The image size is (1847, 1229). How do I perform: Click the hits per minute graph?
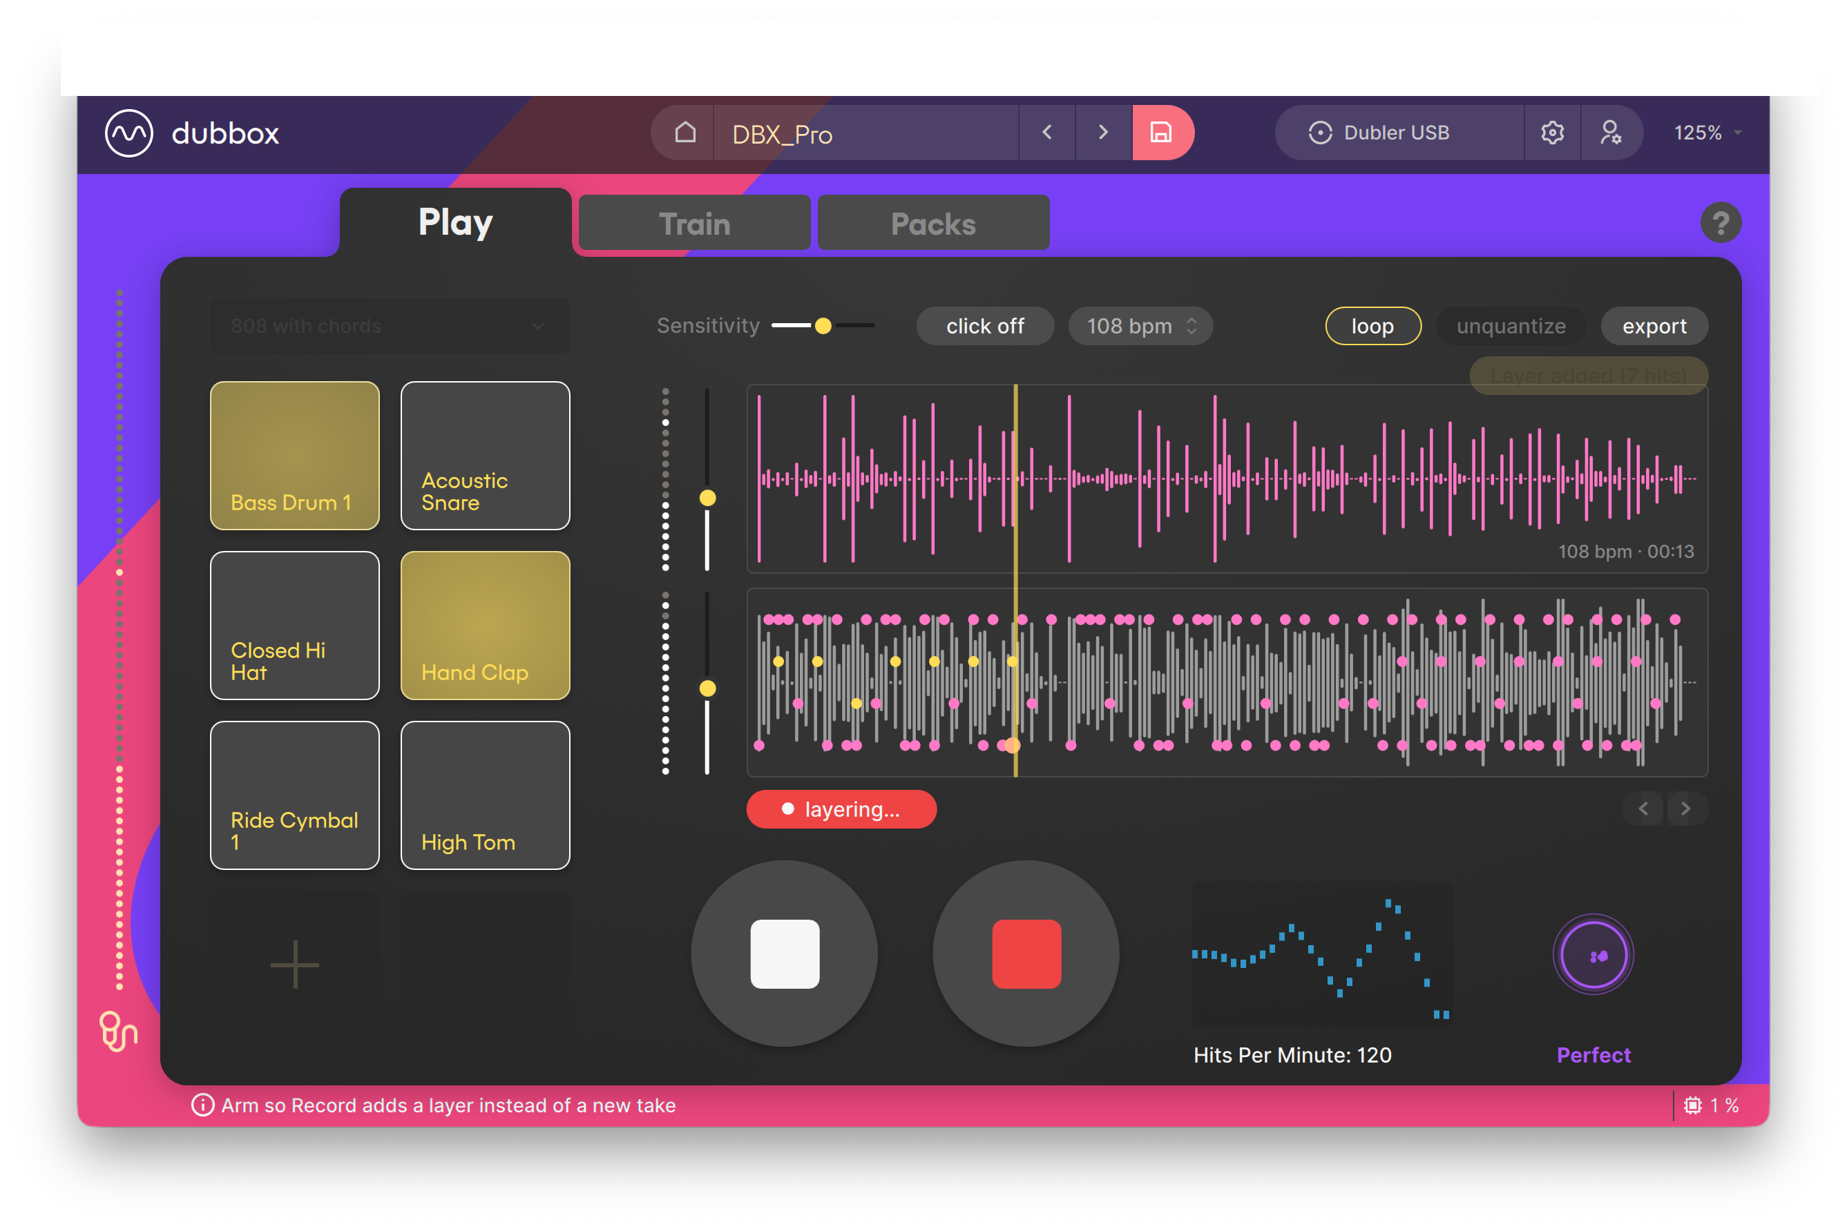pyautogui.click(x=1322, y=954)
